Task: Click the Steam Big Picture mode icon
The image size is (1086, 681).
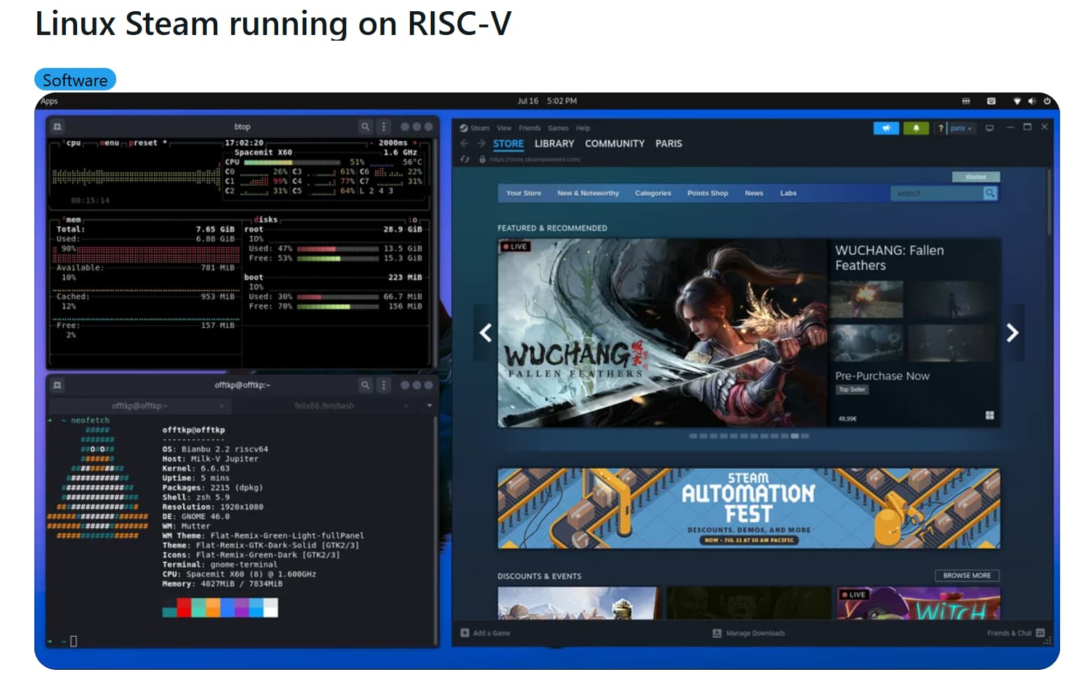Action: point(989,128)
